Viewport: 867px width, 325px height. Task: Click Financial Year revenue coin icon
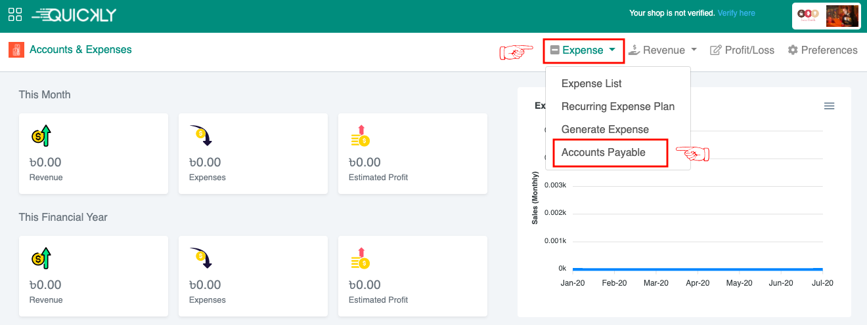pos(41,258)
